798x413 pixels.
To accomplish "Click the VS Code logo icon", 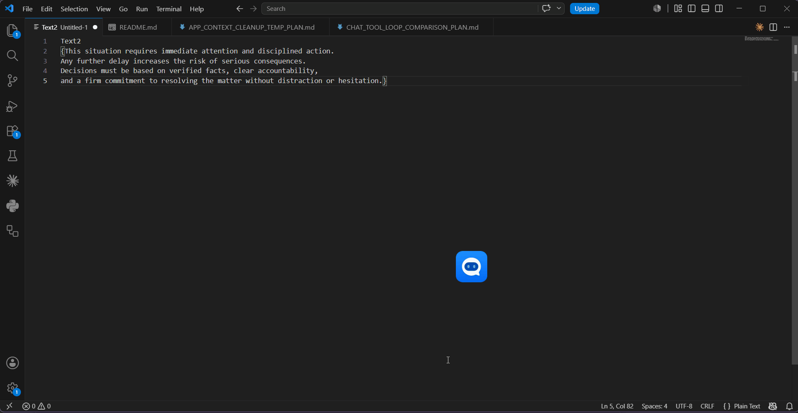I will (9, 8).
